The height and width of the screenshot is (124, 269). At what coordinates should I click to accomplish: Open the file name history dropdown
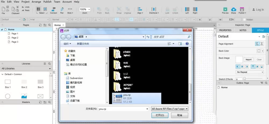coord(147,109)
